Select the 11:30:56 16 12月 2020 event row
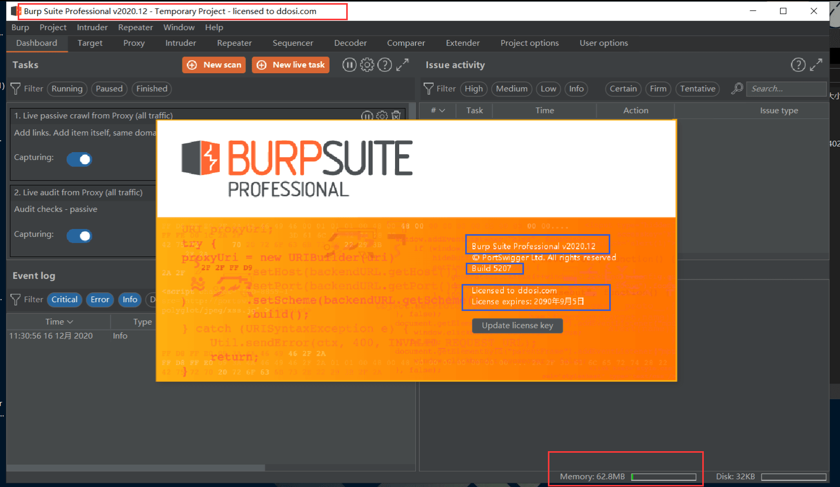840x487 pixels. coord(82,336)
